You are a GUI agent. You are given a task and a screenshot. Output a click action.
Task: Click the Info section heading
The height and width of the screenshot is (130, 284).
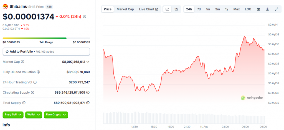coord(6,125)
